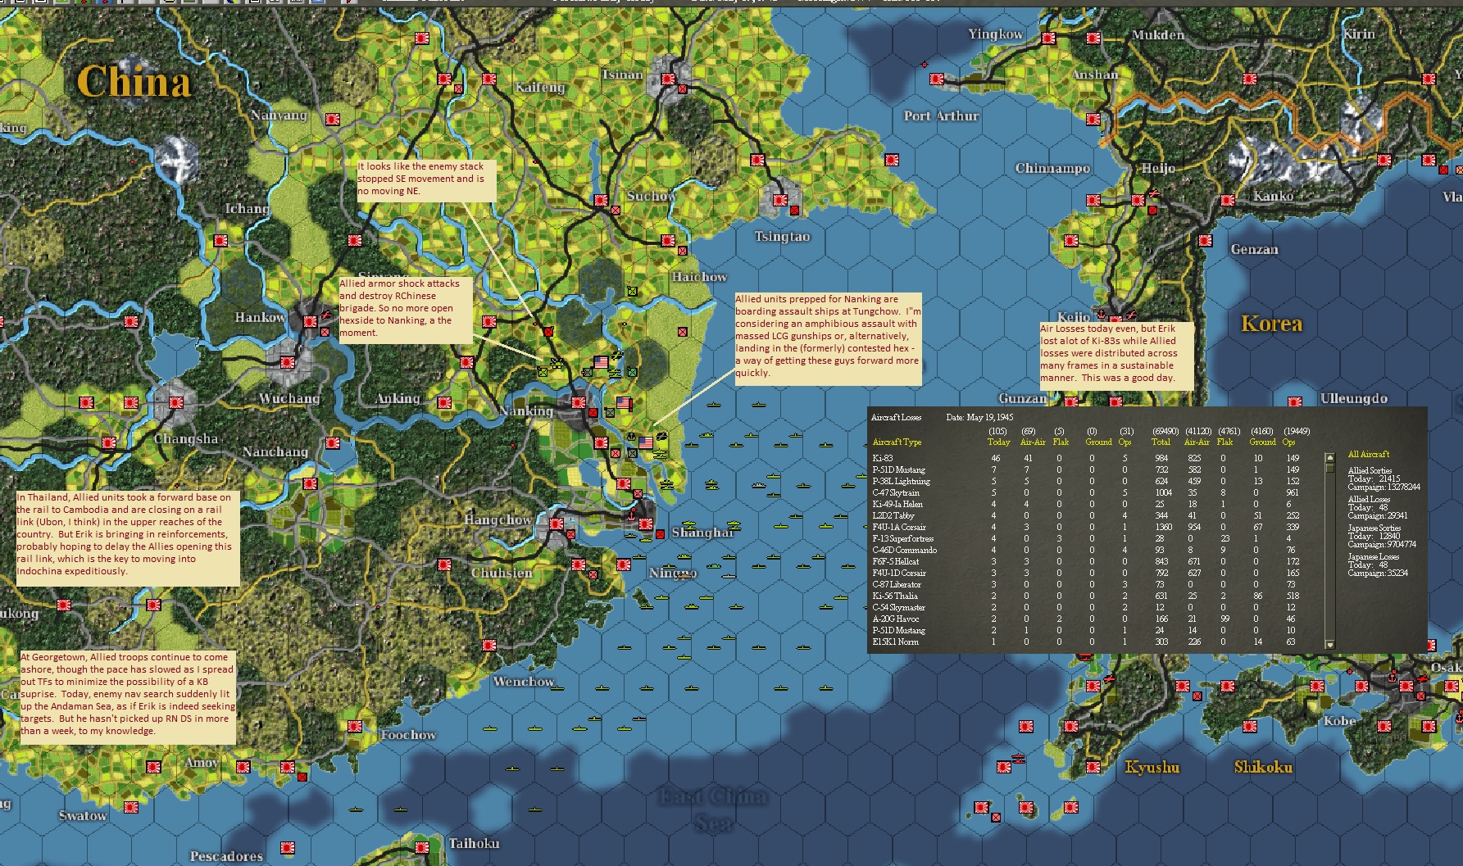
Task: Click the note starting 'Allied units prepped for Nanking'
Action: pos(828,338)
